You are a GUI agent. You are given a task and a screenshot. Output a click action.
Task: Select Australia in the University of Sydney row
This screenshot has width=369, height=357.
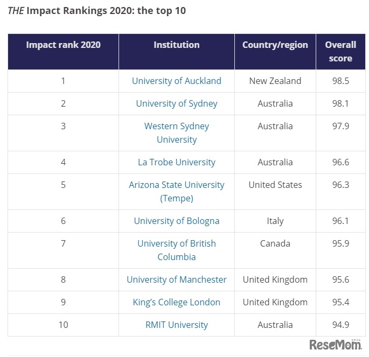pyautogui.click(x=275, y=103)
